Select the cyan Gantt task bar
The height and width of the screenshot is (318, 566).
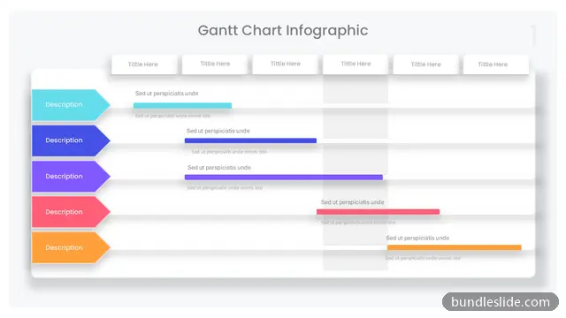(x=182, y=106)
